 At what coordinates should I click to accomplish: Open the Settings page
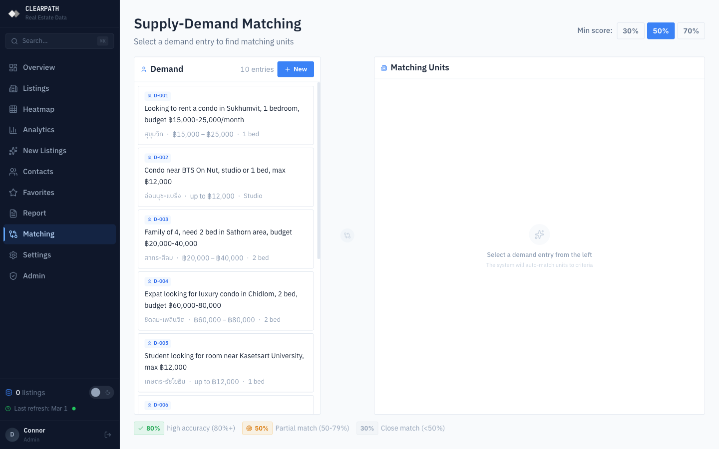coord(37,255)
